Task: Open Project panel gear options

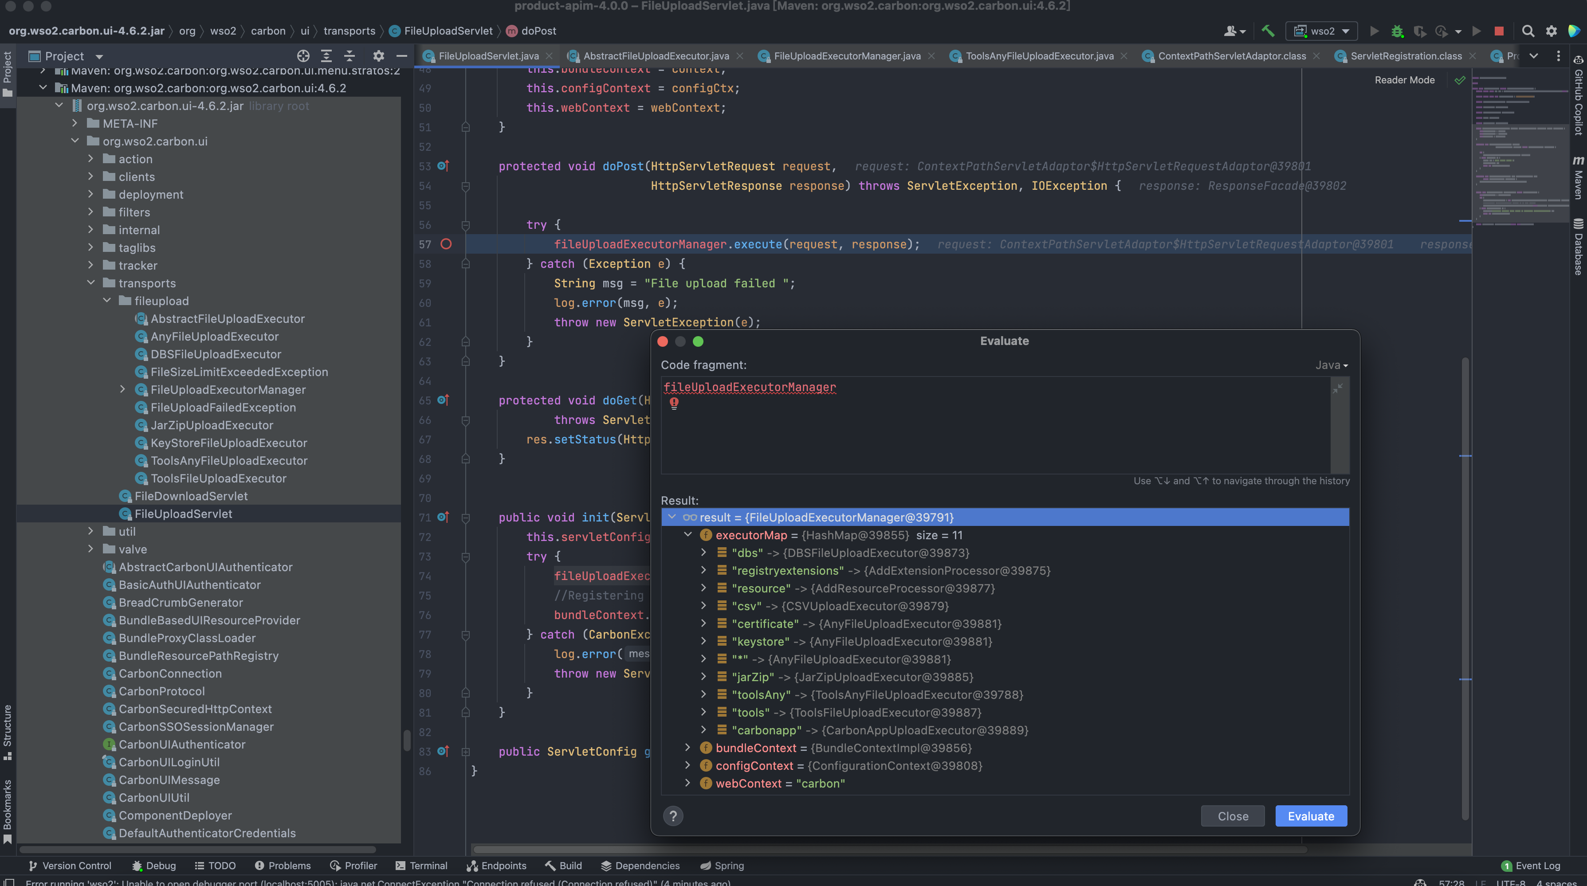Action: click(378, 56)
